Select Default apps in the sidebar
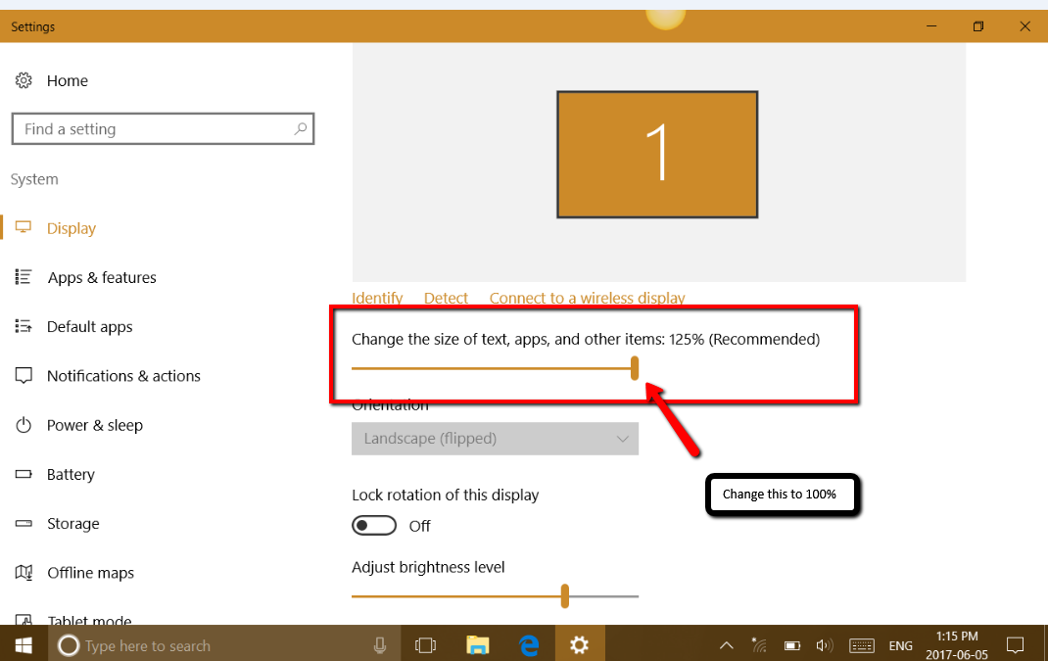The height and width of the screenshot is (661, 1048). tap(89, 327)
